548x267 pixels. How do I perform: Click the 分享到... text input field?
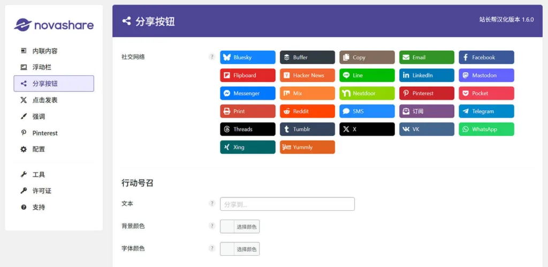point(287,204)
